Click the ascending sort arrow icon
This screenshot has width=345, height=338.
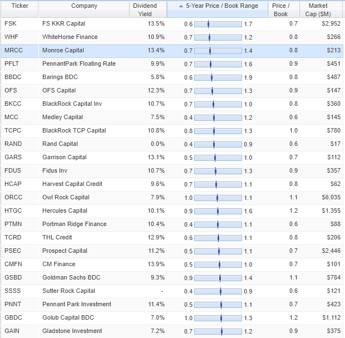181,6
